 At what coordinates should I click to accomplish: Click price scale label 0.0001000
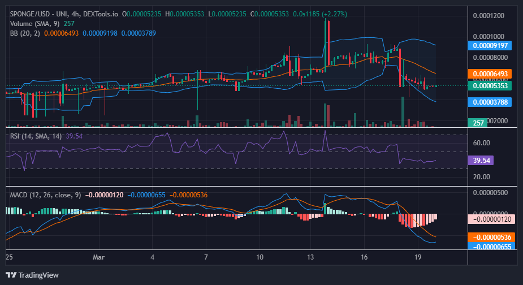coord(489,36)
